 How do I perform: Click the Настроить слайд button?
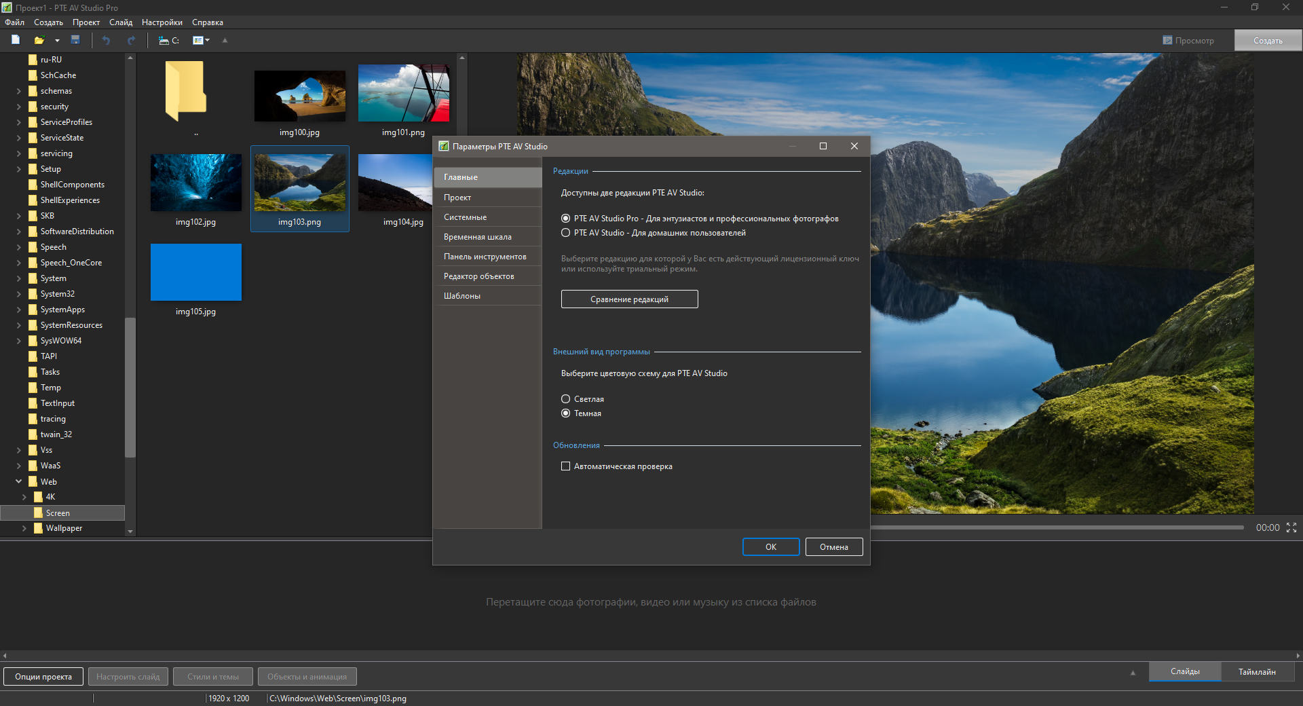coord(128,677)
